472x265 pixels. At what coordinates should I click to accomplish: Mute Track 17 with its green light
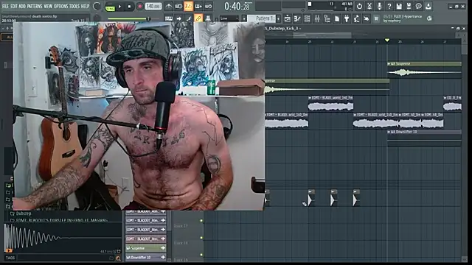[201, 221]
